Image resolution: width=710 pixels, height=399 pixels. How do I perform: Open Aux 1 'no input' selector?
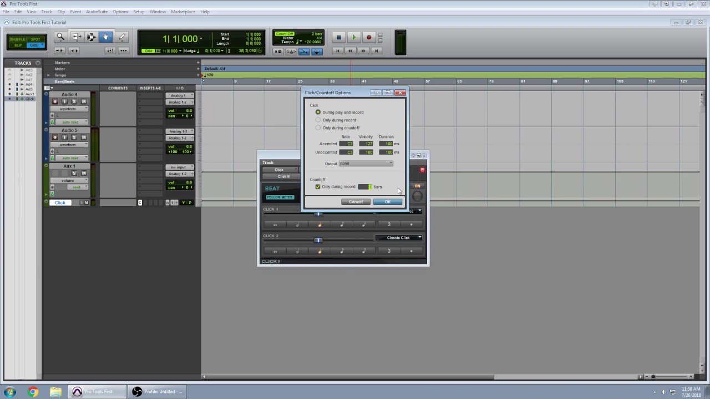point(180,167)
